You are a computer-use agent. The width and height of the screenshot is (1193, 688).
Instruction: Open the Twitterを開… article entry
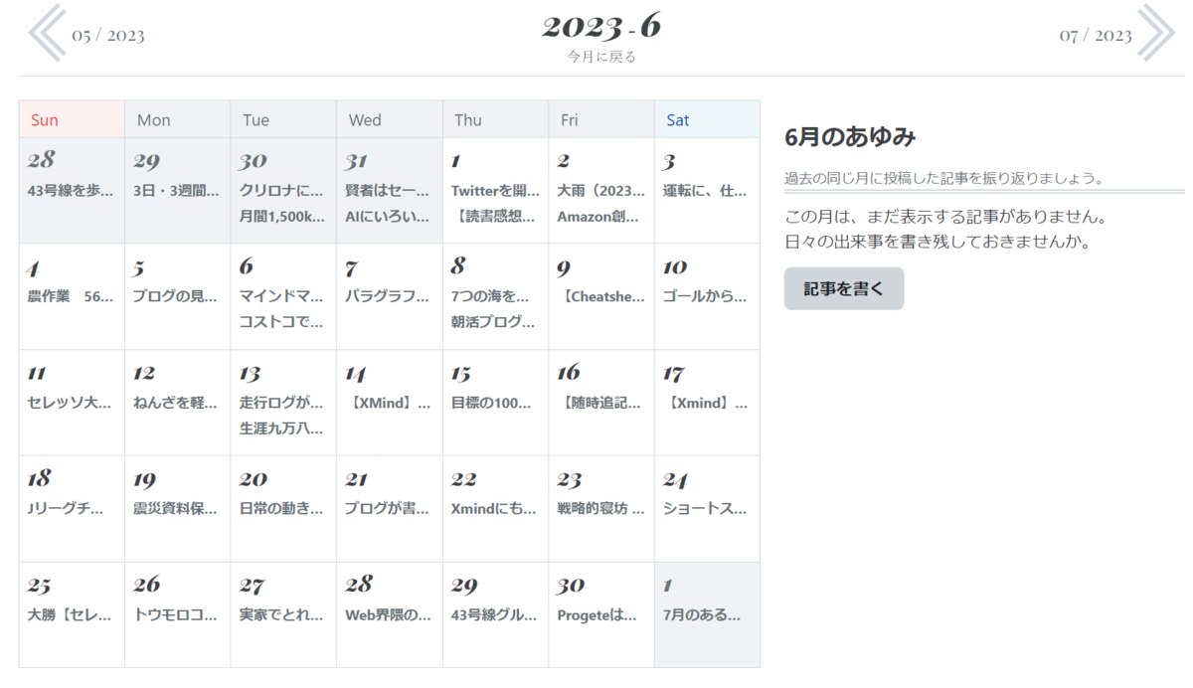pyautogui.click(x=495, y=191)
